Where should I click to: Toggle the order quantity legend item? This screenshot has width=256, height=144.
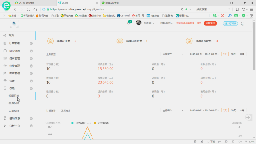pyautogui.click(x=101, y=123)
